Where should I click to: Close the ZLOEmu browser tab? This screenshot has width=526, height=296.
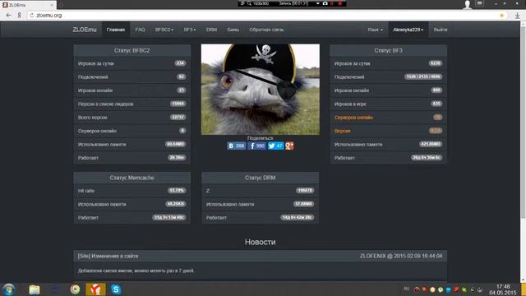tap(52, 5)
